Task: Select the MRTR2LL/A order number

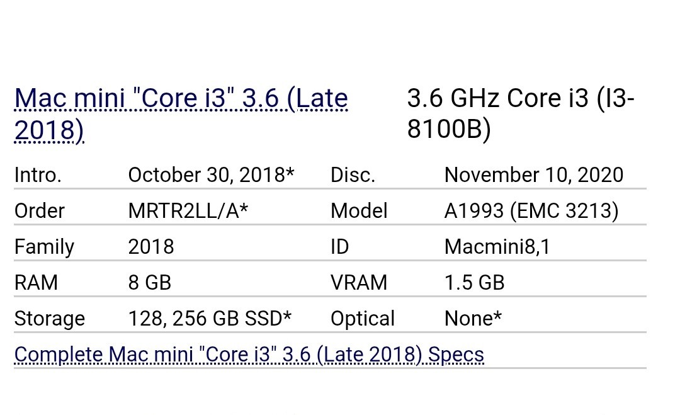Action: pos(188,211)
